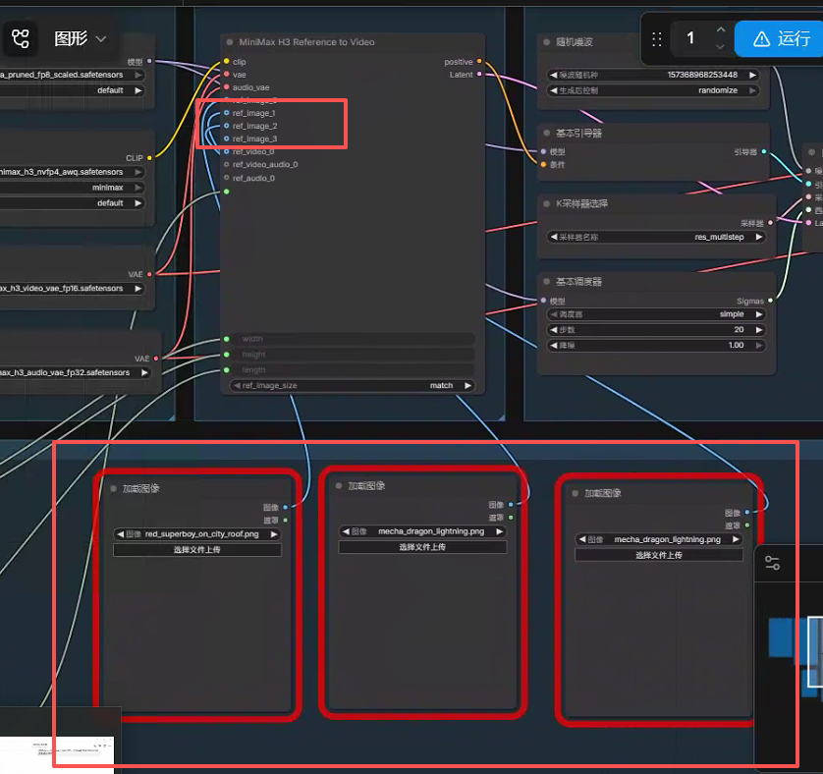823x774 pixels.
Task: Click the Sigmas output port
Action: pyautogui.click(x=770, y=301)
